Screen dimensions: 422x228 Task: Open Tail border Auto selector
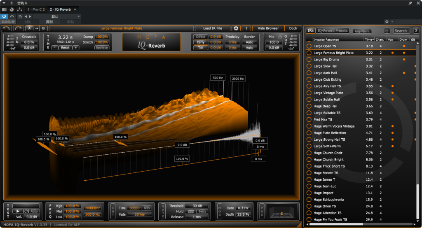[249, 48]
